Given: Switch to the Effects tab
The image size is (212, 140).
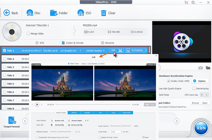Looking at the screenshot, I should click(x=74, y=113).
